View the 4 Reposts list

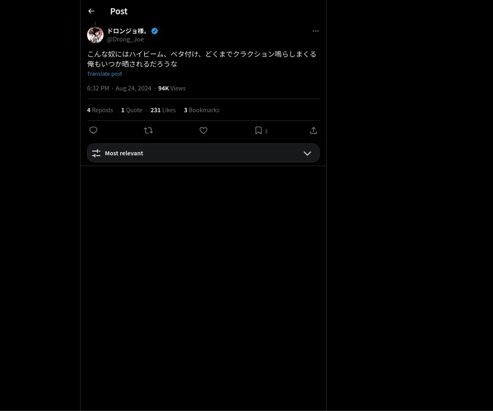coord(100,110)
